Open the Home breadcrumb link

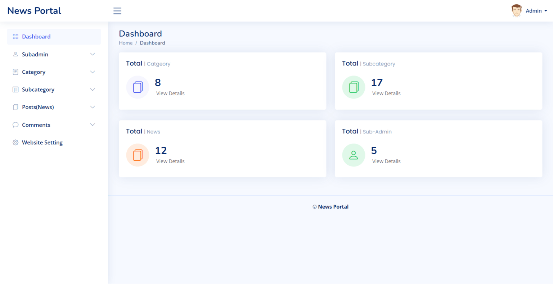pos(125,42)
